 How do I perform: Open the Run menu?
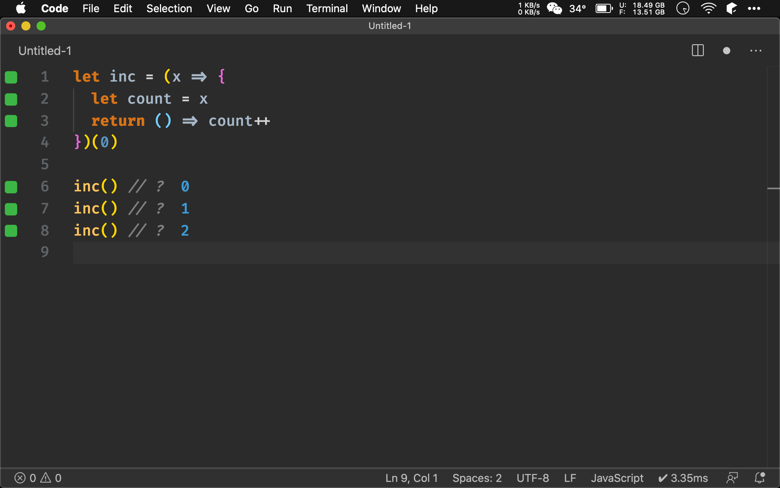pos(282,8)
